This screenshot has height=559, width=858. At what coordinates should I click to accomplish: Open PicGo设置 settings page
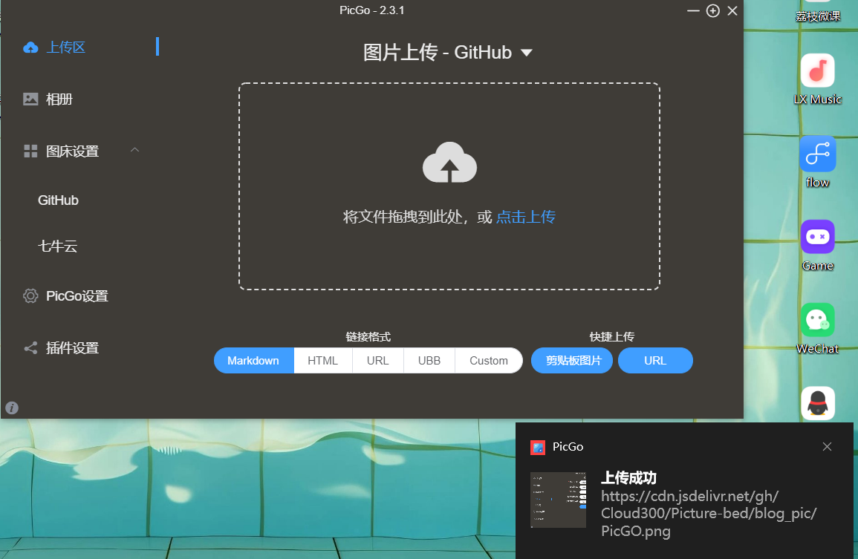pyautogui.click(x=77, y=296)
